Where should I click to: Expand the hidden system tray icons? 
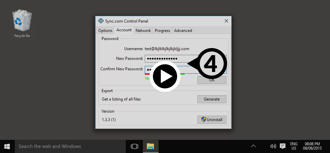pyautogui.click(x=253, y=146)
